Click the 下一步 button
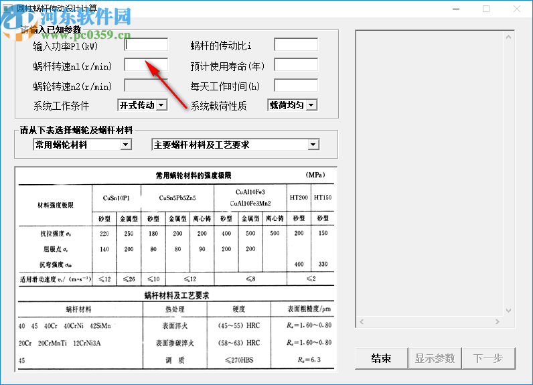This screenshot has height=385, width=533. [x=488, y=358]
